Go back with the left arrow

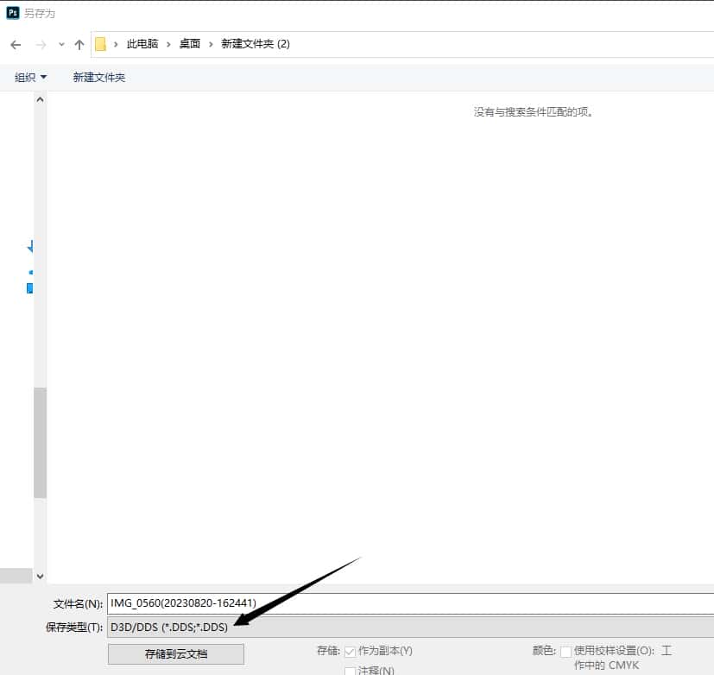pyautogui.click(x=16, y=45)
